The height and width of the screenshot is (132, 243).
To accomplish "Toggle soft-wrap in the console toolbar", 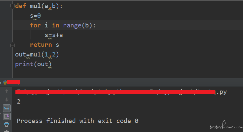I will (7, 108).
